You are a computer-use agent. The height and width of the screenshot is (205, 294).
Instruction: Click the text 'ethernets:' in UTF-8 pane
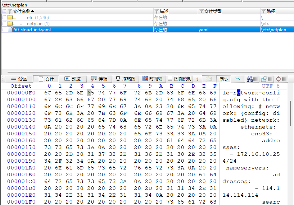pos(258,127)
